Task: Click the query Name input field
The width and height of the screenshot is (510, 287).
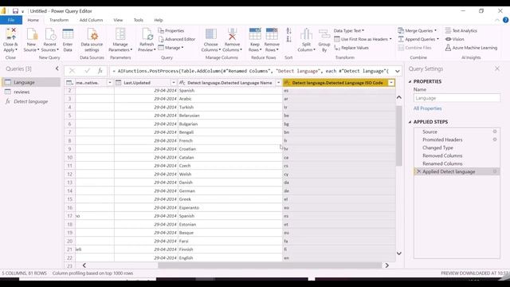Action: point(457,98)
